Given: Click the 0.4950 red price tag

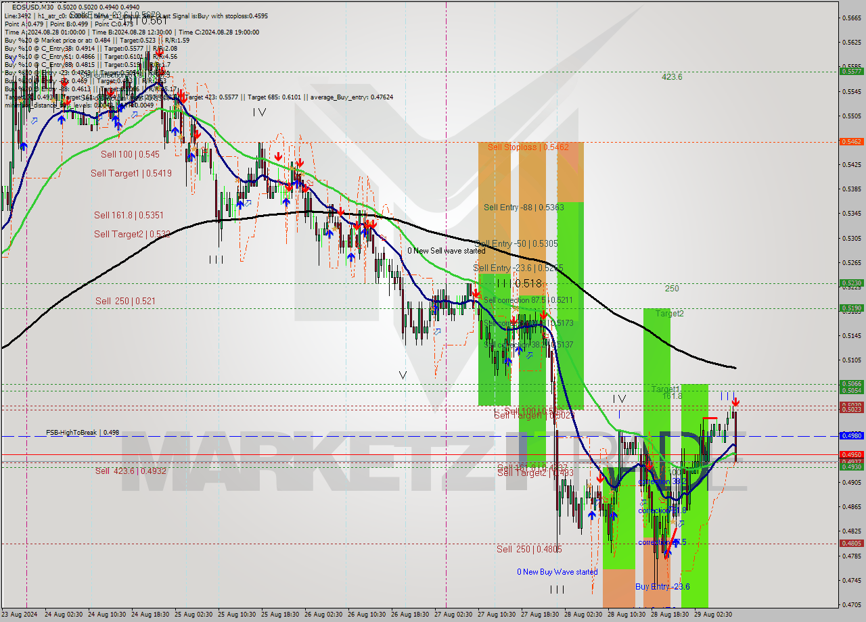Looking at the screenshot, I should pos(850,455).
